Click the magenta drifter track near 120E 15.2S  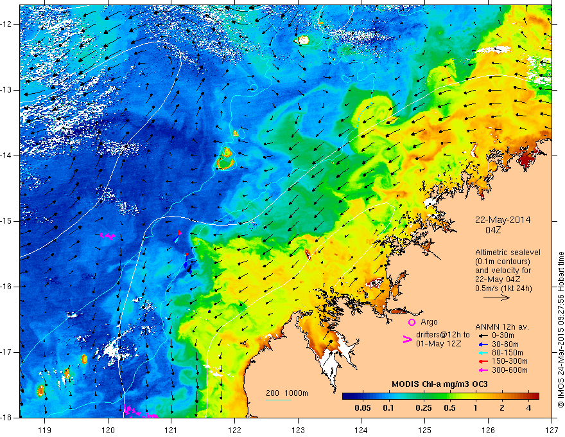[x=107, y=236]
